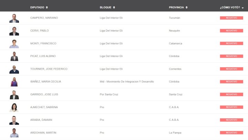Select Luis Albino Picat's photo
The image size is (248, 140).
pyautogui.click(x=14, y=56)
